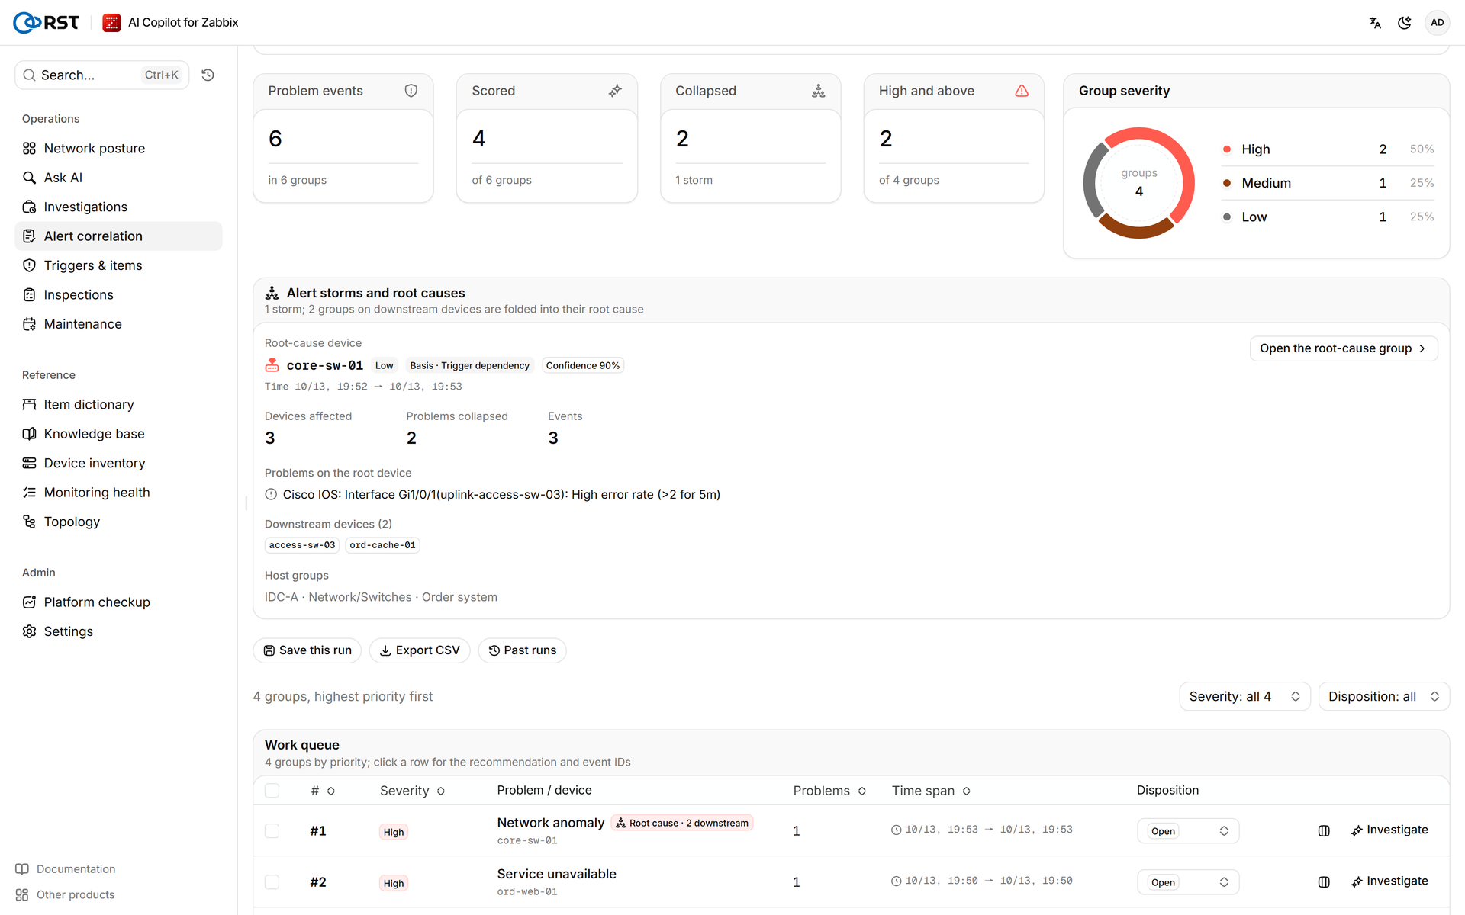The image size is (1465, 915).
Task: Click the language translate icon
Action: (x=1375, y=23)
